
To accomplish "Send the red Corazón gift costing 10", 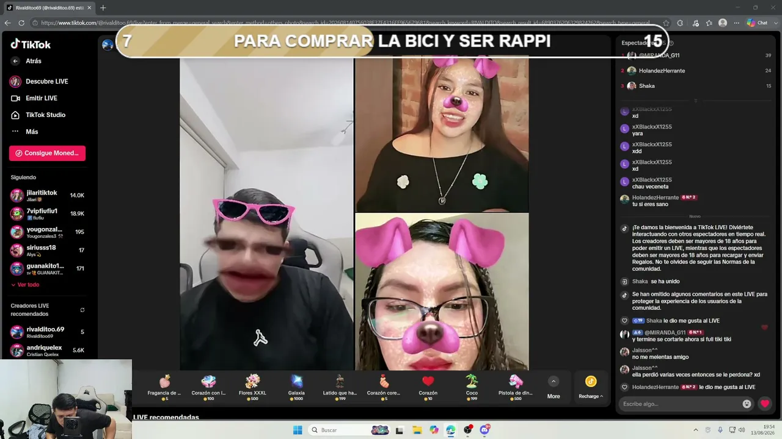I will click(428, 387).
